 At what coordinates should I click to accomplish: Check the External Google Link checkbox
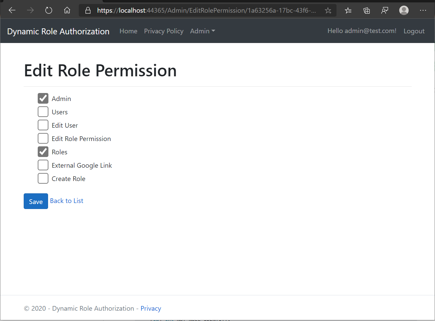click(x=43, y=165)
